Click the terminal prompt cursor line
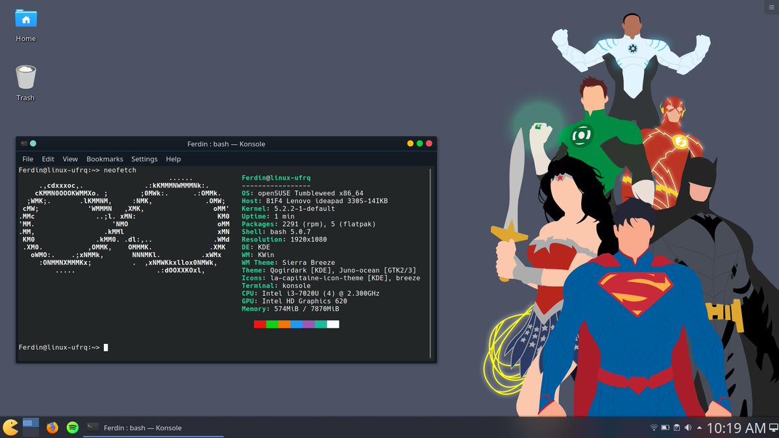Viewport: 779px width, 438px height. pos(64,348)
